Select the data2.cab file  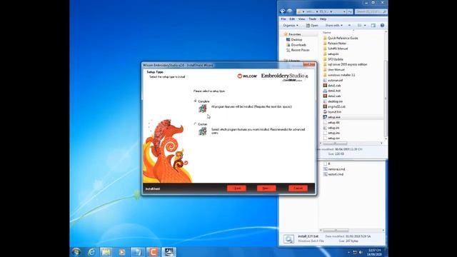click(x=334, y=96)
